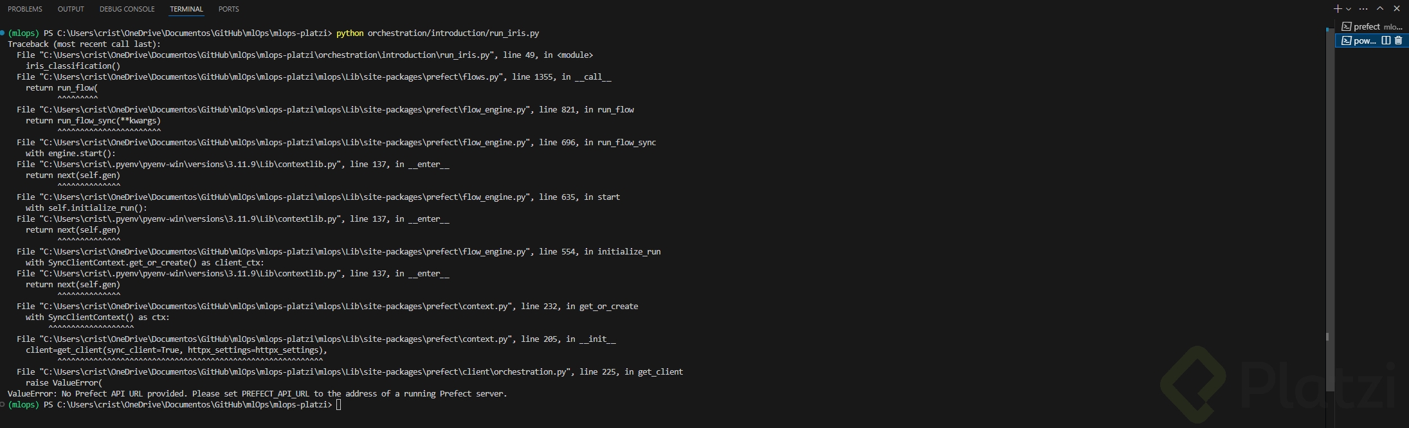Open the DEBUG CONSOLE tab
This screenshot has width=1409, height=428.
tap(127, 9)
